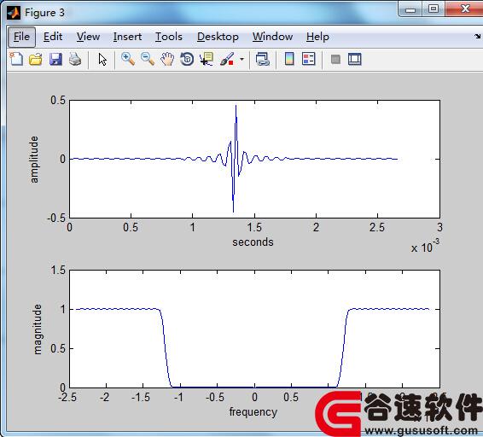Select the Zoom In magnifier tool
Viewport: 483px width, 437px height.
coord(128,59)
